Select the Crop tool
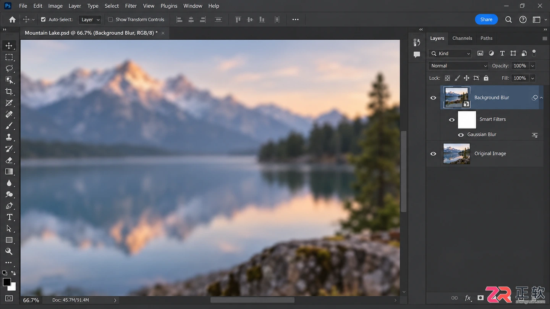This screenshot has width=550, height=309. point(9,91)
